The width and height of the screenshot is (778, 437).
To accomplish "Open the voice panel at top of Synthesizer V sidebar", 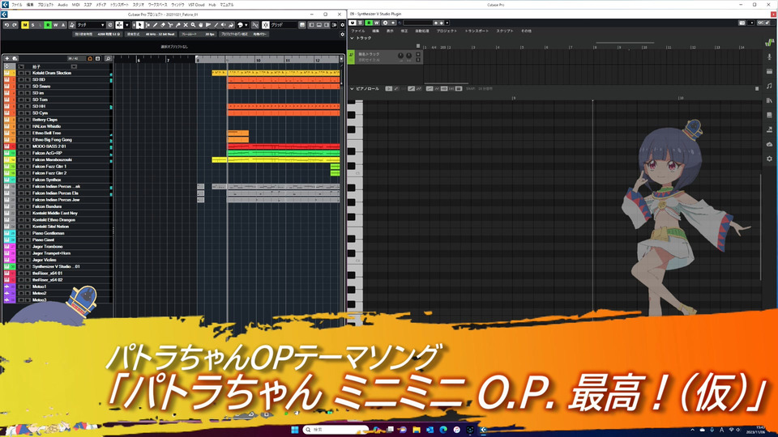I will coord(770,43).
